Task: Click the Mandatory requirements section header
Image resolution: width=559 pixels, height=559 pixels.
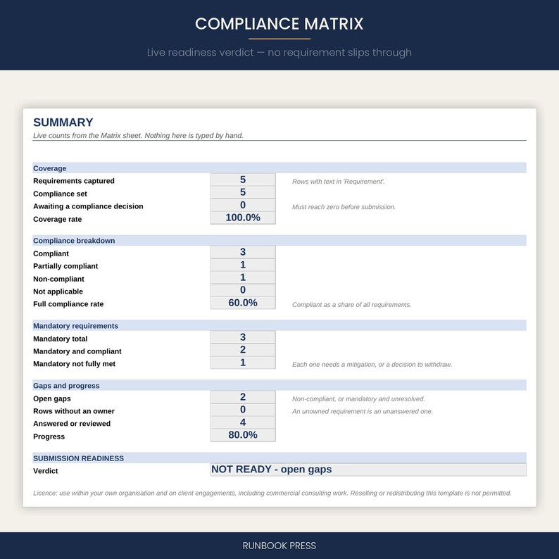Action: 279,325
